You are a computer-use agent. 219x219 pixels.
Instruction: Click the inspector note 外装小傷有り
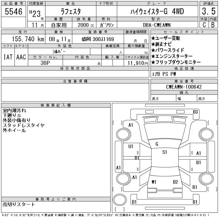click(x=16, y=120)
